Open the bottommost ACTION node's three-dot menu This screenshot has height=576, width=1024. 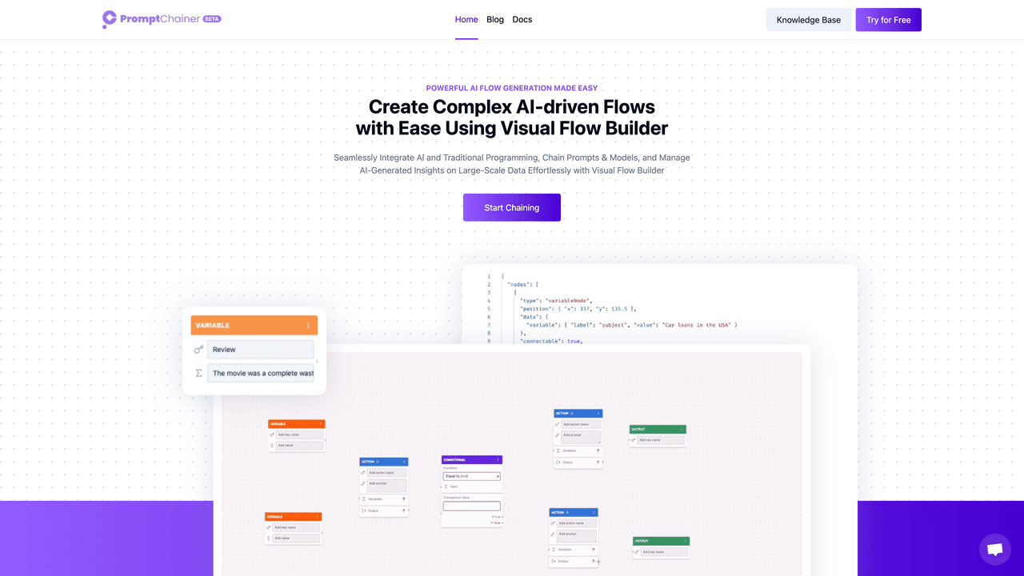pyautogui.click(x=594, y=513)
